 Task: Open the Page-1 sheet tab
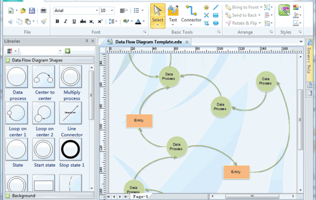[141, 196]
